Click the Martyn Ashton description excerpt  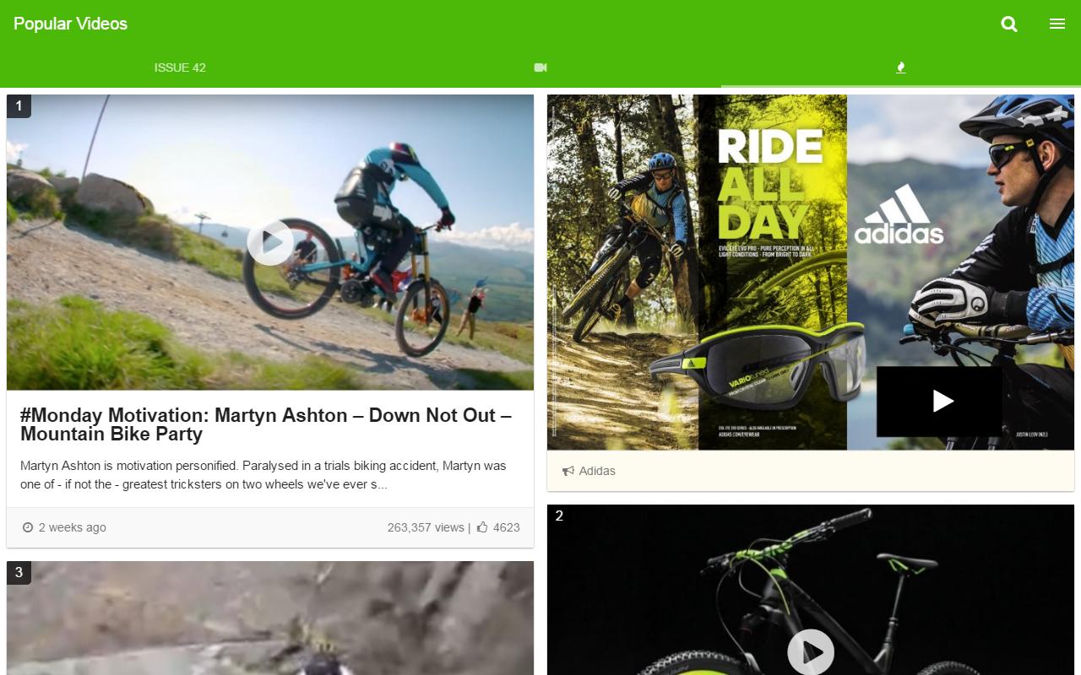[263, 475]
